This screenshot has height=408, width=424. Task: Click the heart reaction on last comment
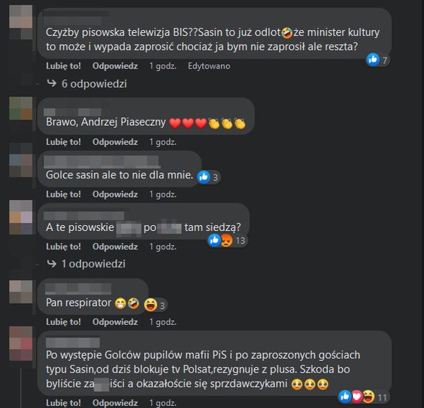[x=357, y=397]
